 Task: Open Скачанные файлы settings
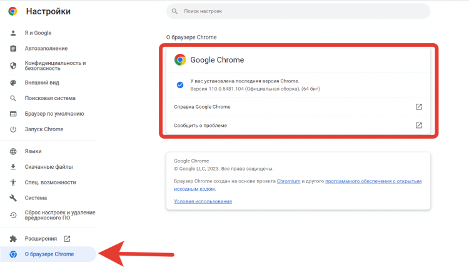pos(48,167)
